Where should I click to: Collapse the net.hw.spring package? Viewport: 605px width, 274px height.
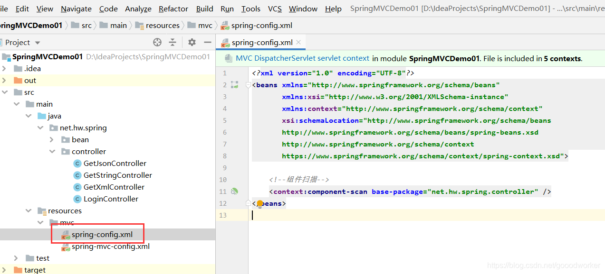click(x=40, y=128)
